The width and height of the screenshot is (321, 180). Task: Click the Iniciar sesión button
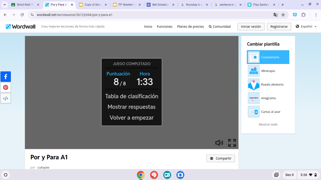[x=251, y=27]
